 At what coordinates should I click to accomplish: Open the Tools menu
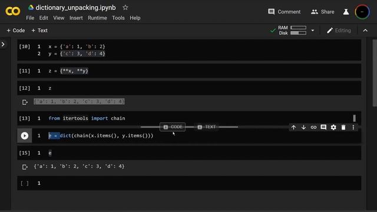(118, 18)
